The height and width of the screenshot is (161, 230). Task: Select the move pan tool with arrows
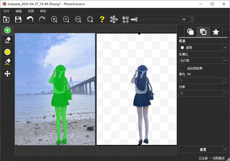(x=8, y=74)
